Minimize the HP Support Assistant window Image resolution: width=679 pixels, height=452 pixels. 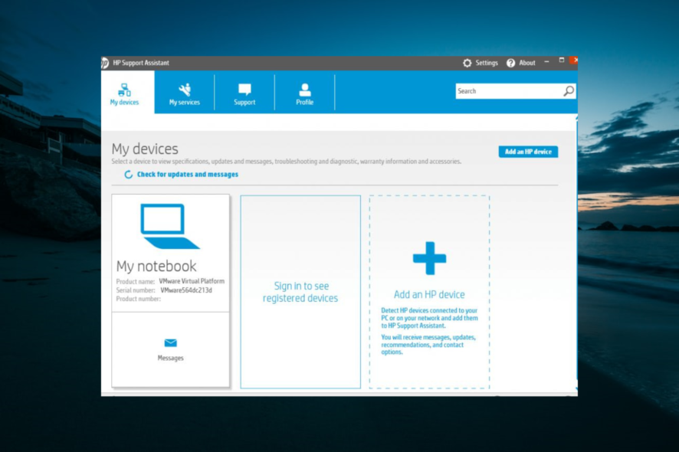[546, 62]
